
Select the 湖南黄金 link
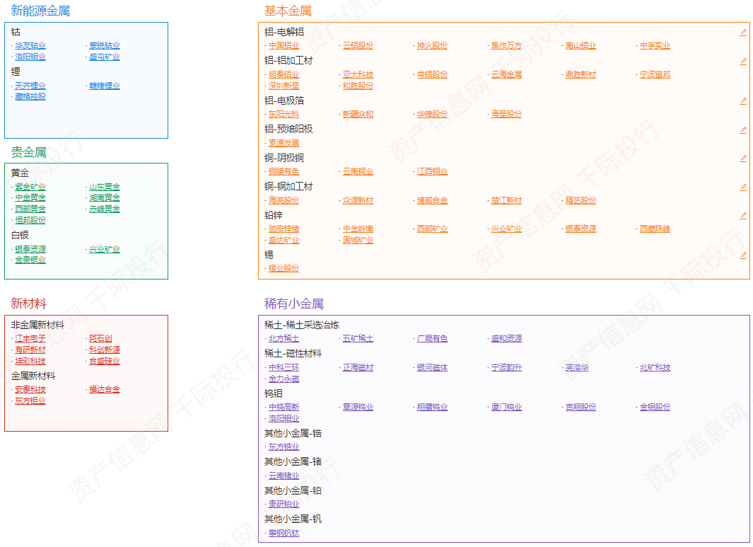pos(105,197)
